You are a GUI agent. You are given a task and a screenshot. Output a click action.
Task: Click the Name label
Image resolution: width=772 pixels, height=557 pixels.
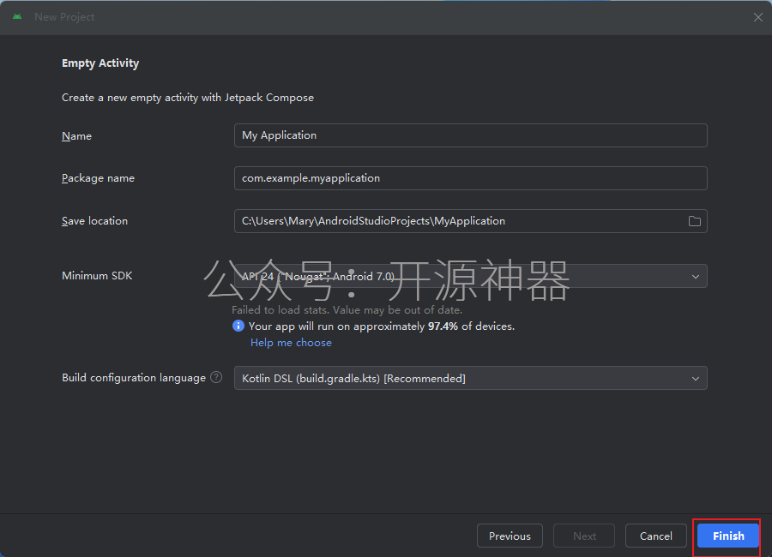77,135
